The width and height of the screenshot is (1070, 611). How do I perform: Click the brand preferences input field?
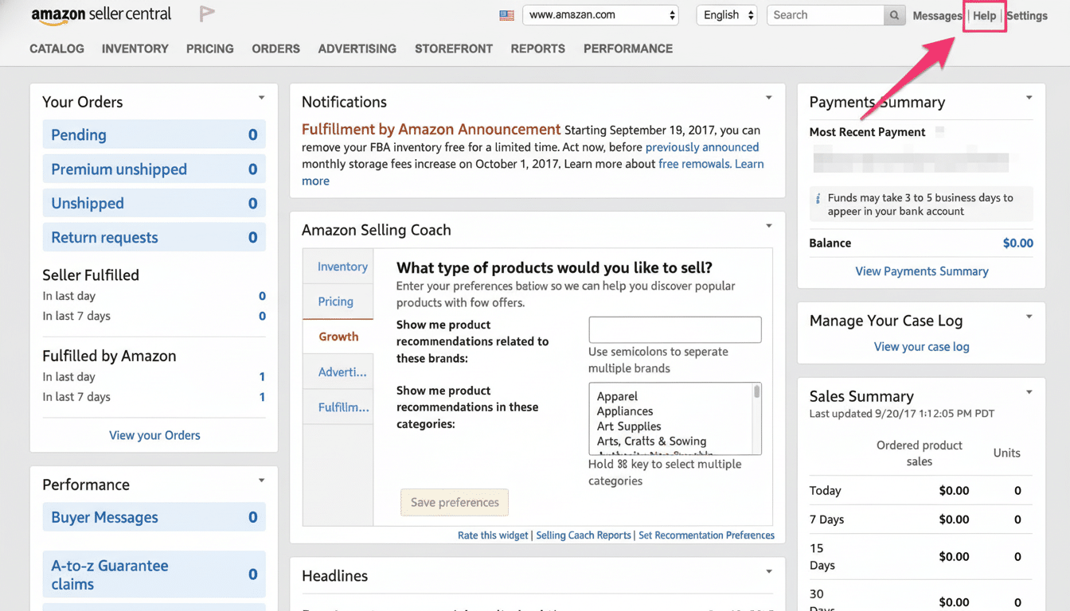point(674,329)
